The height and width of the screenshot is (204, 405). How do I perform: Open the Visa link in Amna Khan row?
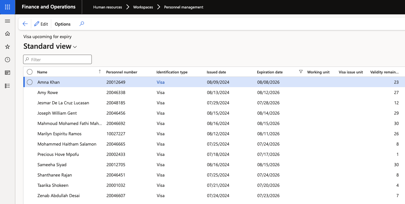coord(161,82)
